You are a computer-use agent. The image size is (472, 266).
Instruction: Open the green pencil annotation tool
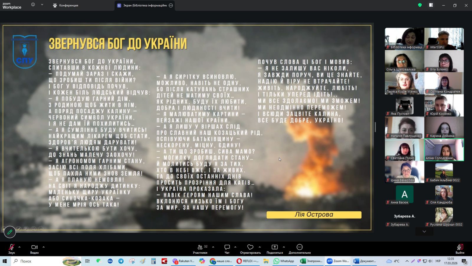pyautogui.click(x=10, y=232)
